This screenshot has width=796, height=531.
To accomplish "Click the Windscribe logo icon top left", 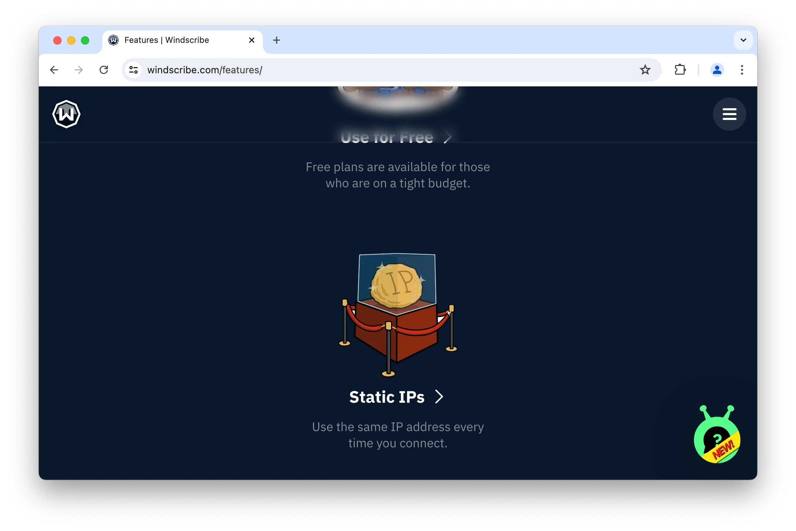I will point(67,114).
